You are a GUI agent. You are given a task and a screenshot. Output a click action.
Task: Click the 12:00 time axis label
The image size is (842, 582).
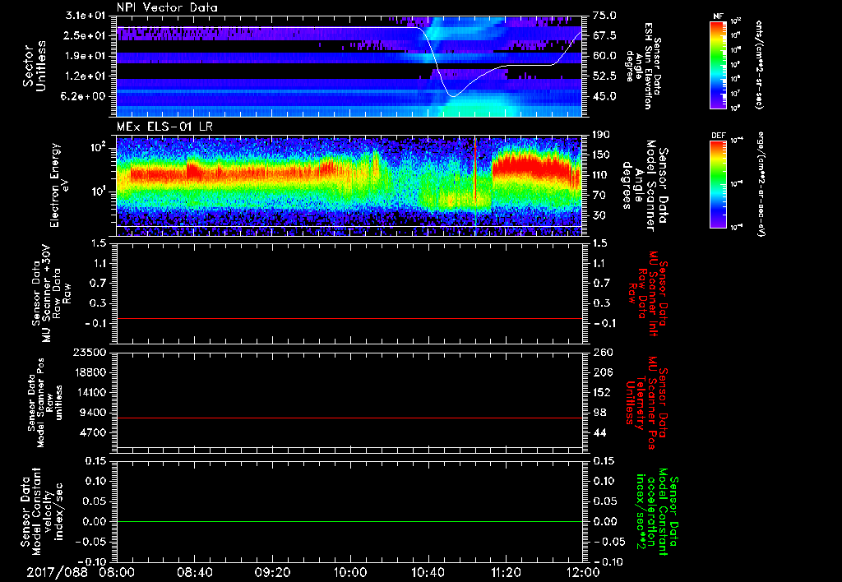coord(582,570)
